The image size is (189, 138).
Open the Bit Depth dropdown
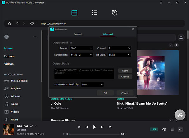tap(120, 55)
